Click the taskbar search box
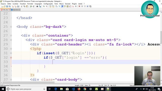162x91 pixels. tap(26, 89)
